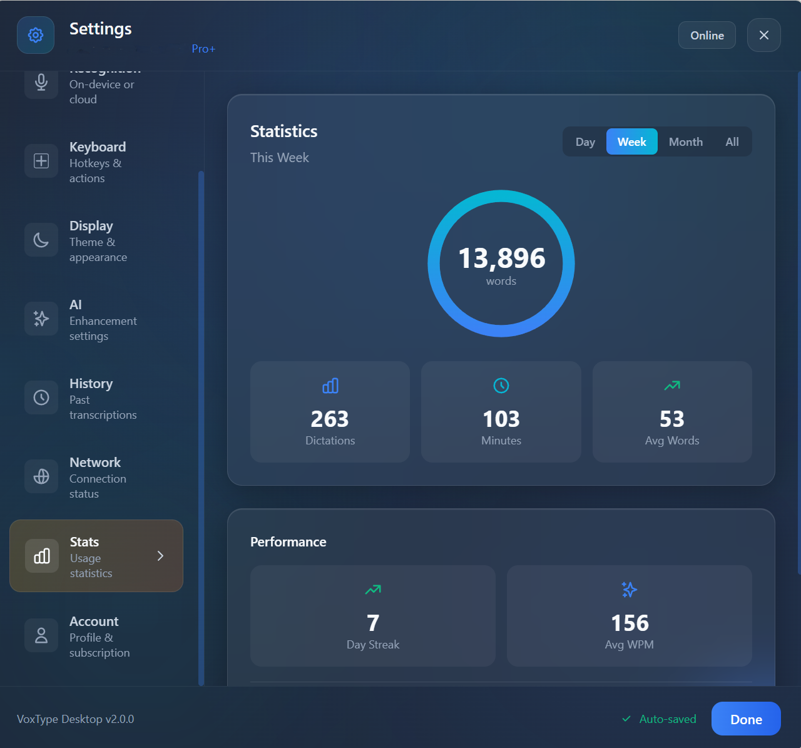Click the words progress ring
The width and height of the screenshot is (801, 748).
501,263
